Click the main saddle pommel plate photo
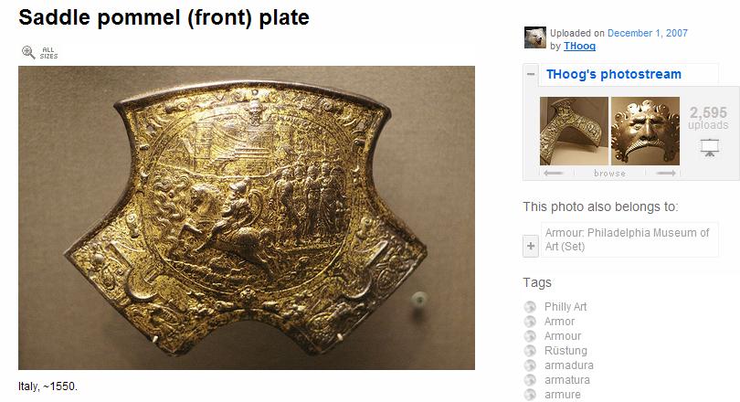The image size is (740, 402). tap(247, 217)
